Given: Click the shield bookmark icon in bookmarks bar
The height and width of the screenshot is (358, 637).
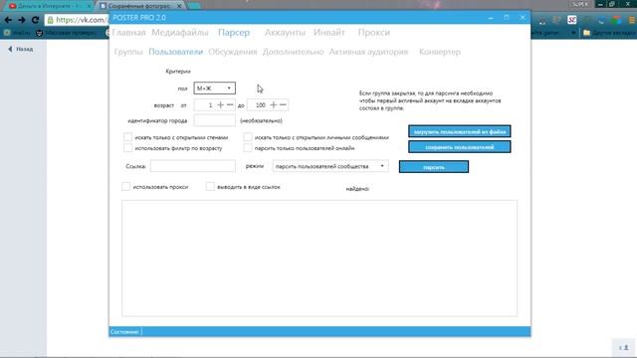Looking at the screenshot, I should click(x=40, y=33).
